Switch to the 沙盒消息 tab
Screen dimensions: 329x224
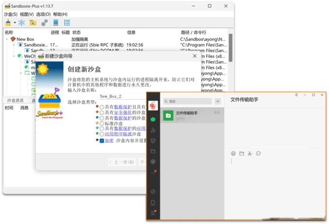click(15, 100)
